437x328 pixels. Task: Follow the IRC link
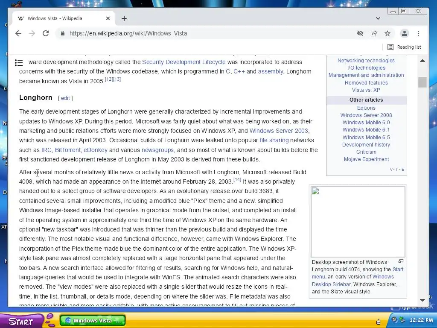coord(46,150)
